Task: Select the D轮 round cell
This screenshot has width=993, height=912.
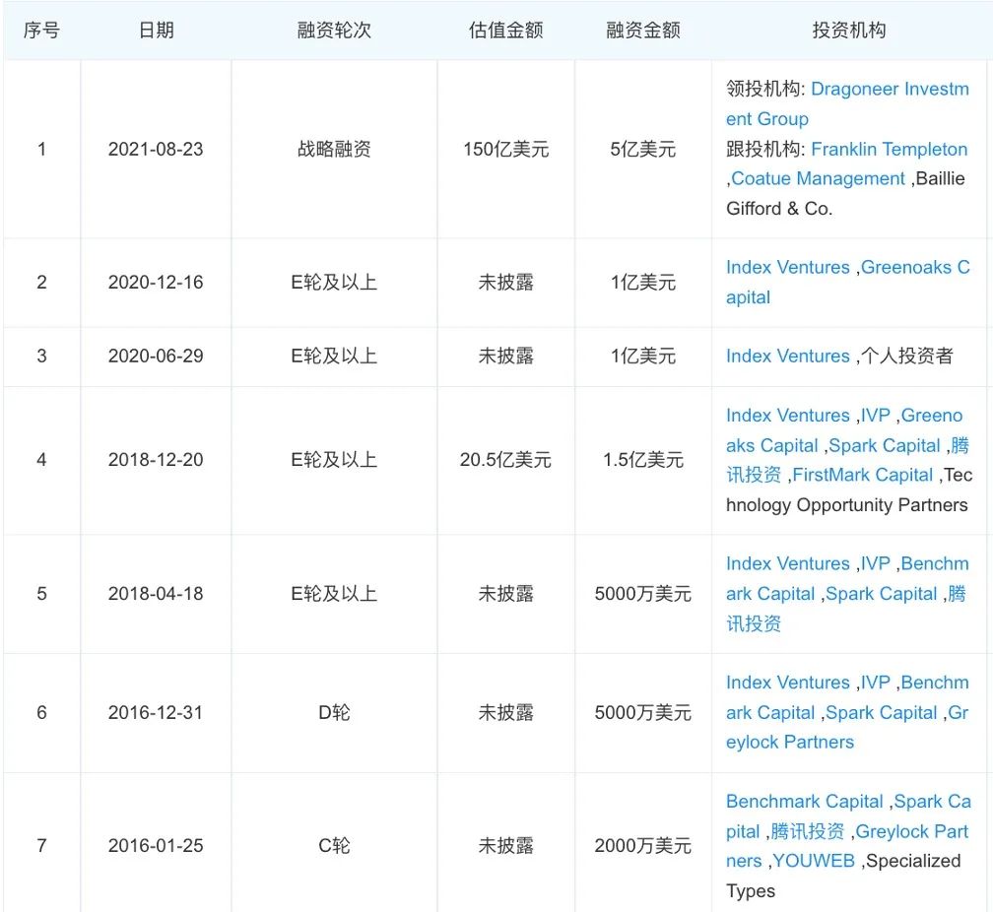Action: (334, 713)
